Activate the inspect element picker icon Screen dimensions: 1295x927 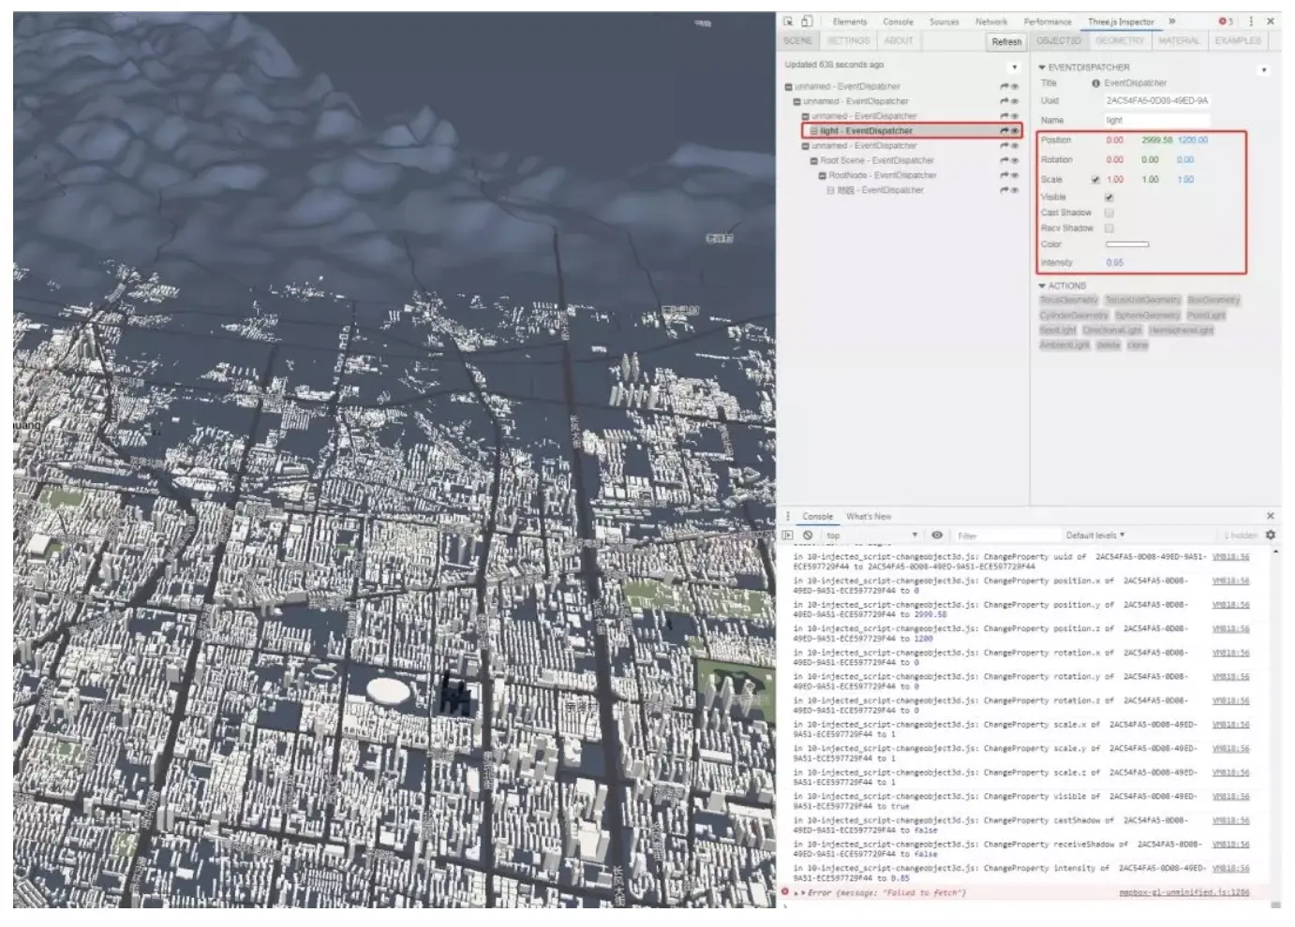pos(788,22)
